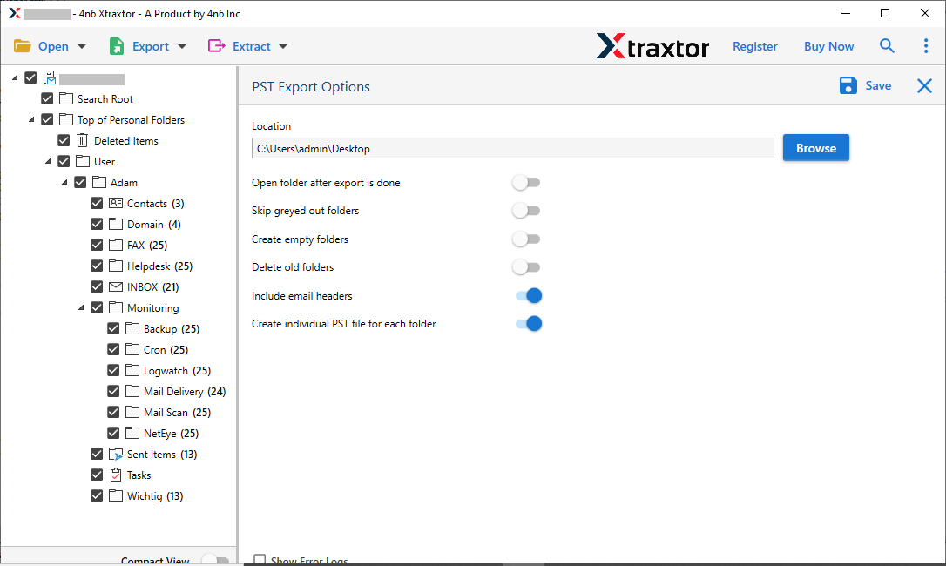Click the Helpdesk folder icon

click(116, 266)
